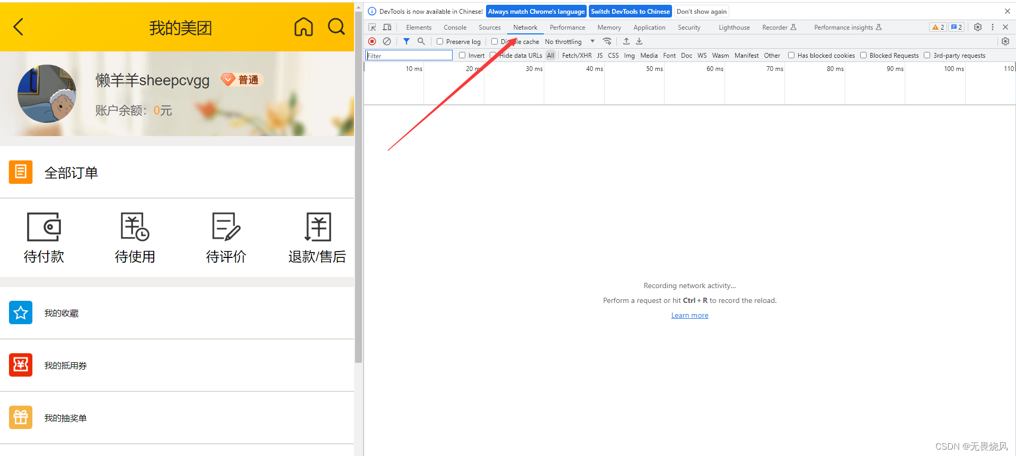Open DevTools three-dot customize menu
Viewport: 1016px width, 456px height.
993,27
